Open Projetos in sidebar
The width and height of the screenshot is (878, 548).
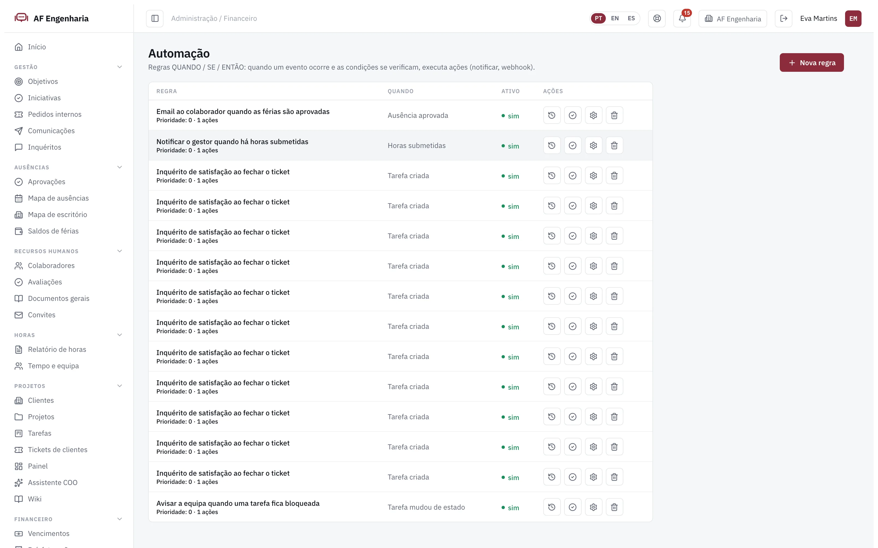point(69,417)
